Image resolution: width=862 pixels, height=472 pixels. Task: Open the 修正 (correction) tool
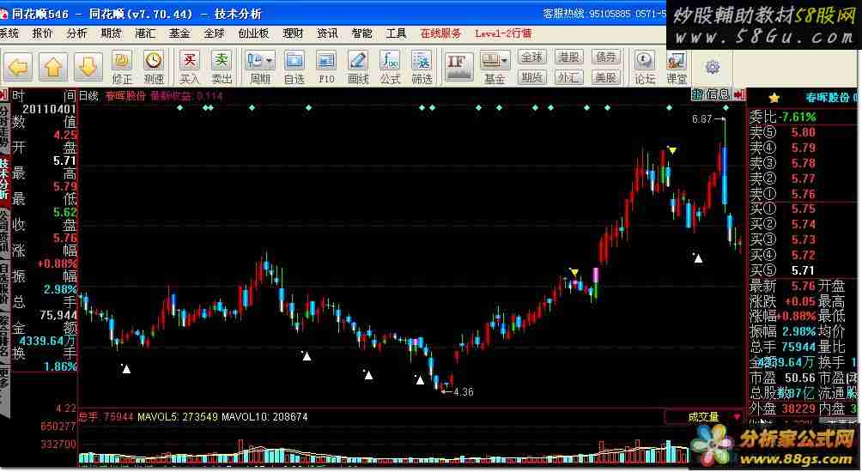coord(122,68)
